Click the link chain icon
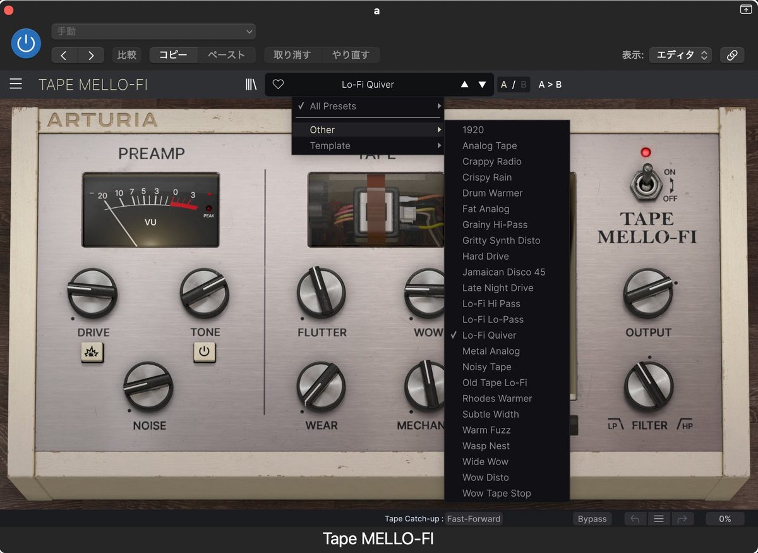Viewport: 758px width, 553px height. (732, 55)
